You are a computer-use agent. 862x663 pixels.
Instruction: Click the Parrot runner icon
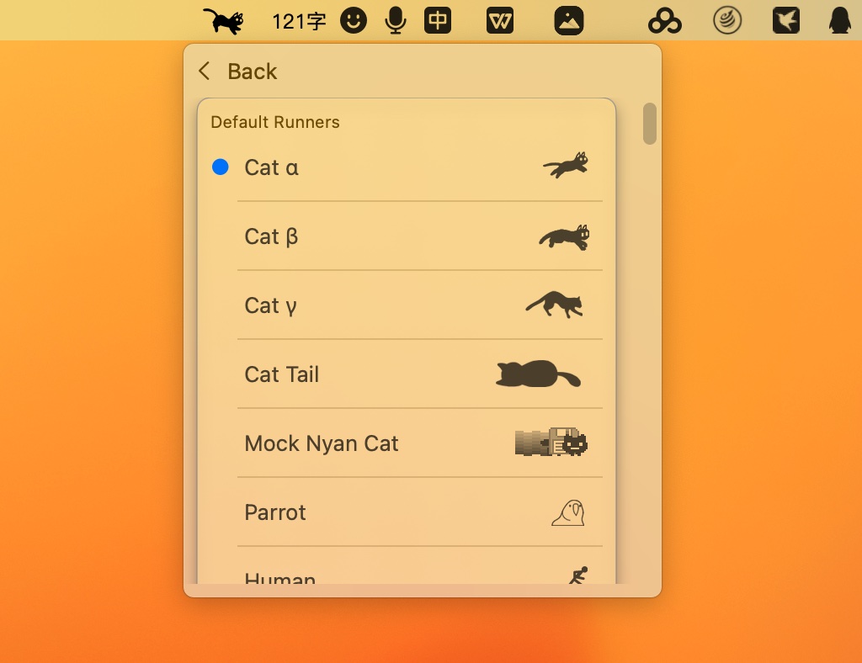click(570, 511)
